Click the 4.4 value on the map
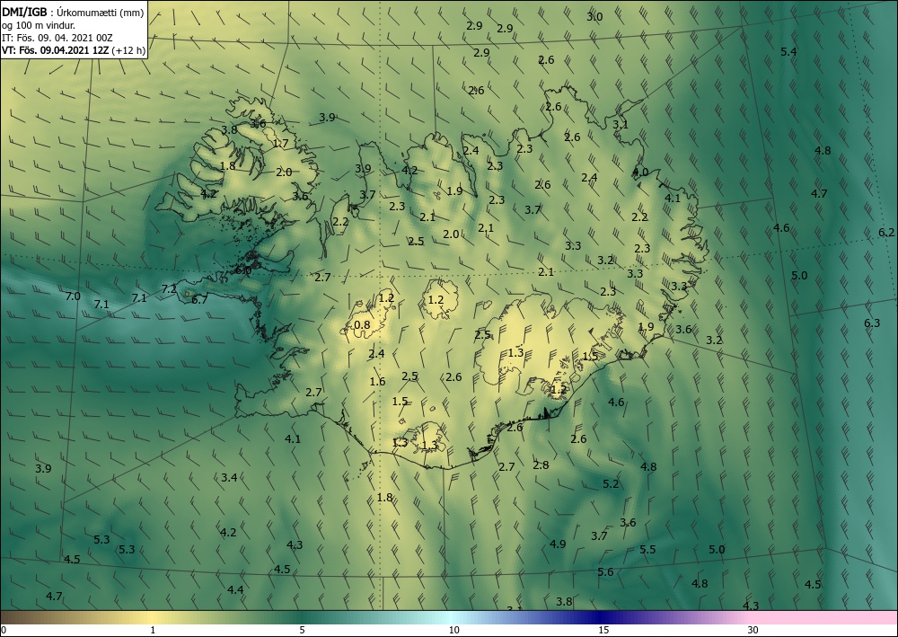The image size is (898, 637). pos(235,589)
